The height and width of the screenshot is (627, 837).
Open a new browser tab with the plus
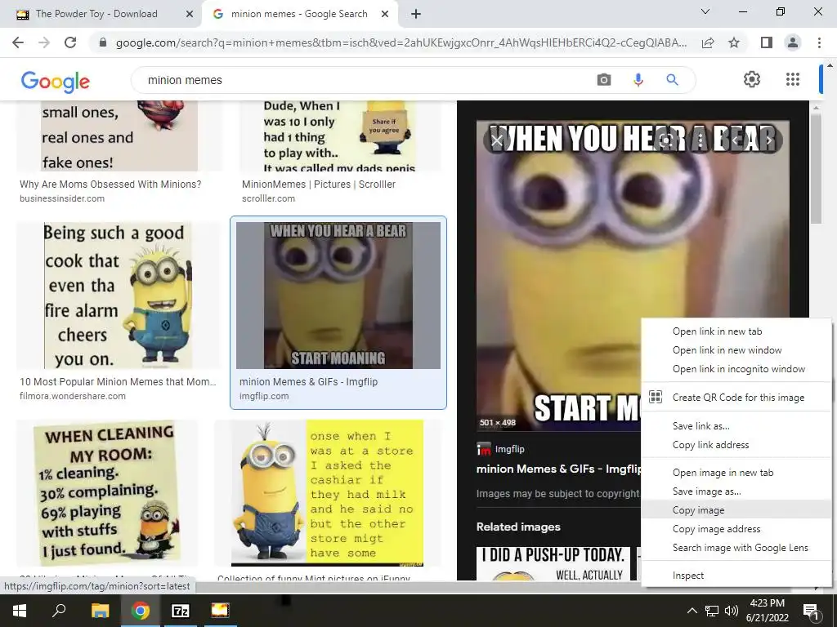pyautogui.click(x=416, y=14)
